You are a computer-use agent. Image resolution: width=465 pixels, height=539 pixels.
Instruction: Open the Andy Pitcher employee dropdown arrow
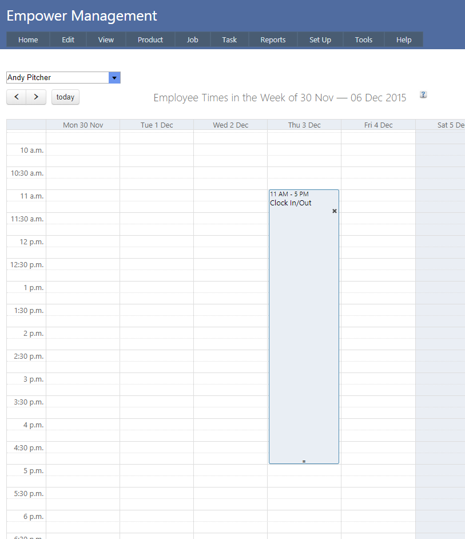pos(114,78)
